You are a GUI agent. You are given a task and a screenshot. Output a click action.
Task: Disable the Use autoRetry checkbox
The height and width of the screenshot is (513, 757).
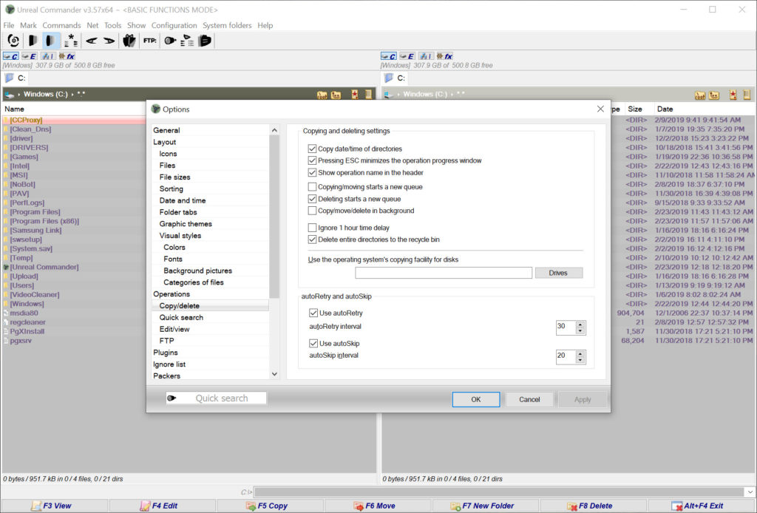click(313, 313)
